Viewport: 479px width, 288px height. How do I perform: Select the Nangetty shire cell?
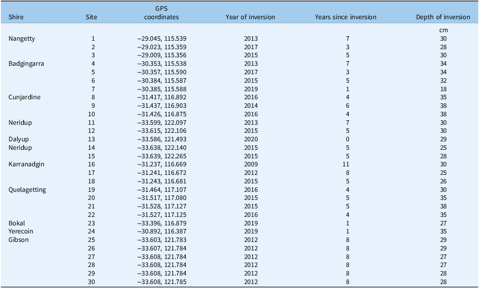(22, 39)
